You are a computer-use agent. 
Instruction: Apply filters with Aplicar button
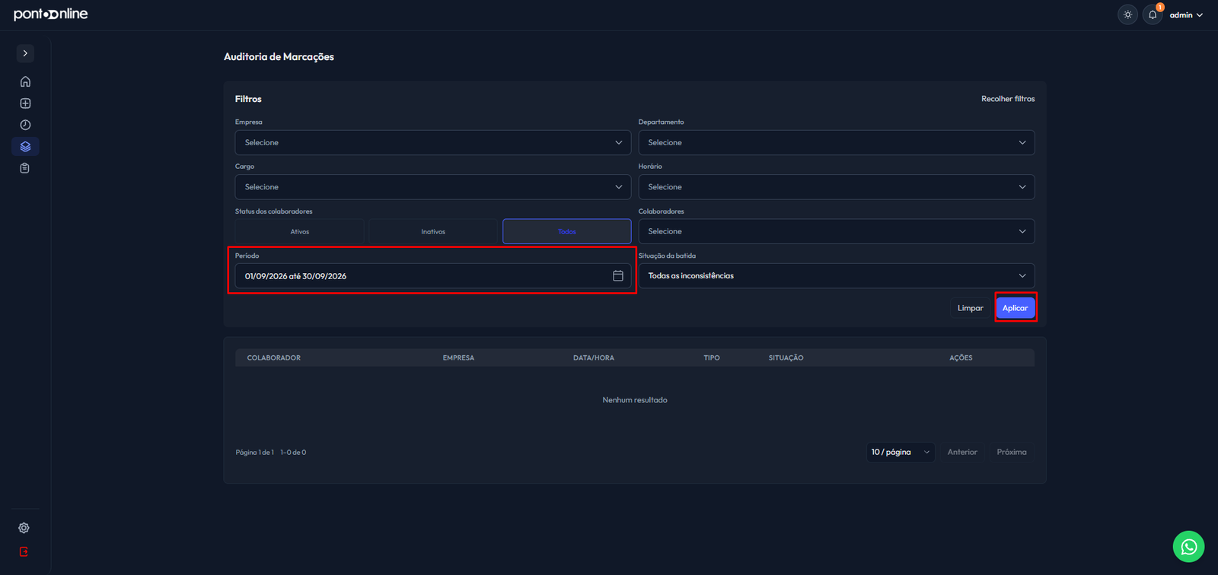(1016, 308)
